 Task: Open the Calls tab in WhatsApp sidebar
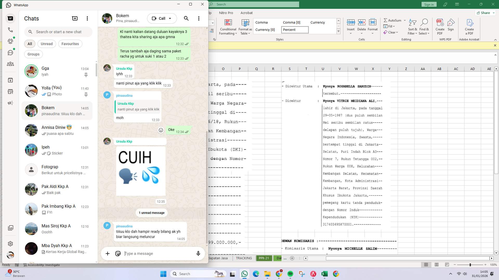(x=10, y=30)
